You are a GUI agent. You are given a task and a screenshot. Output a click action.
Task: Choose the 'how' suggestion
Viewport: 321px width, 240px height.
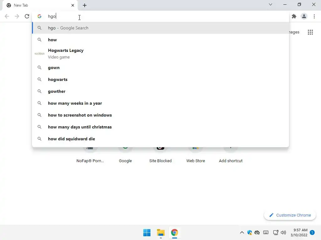click(x=160, y=40)
